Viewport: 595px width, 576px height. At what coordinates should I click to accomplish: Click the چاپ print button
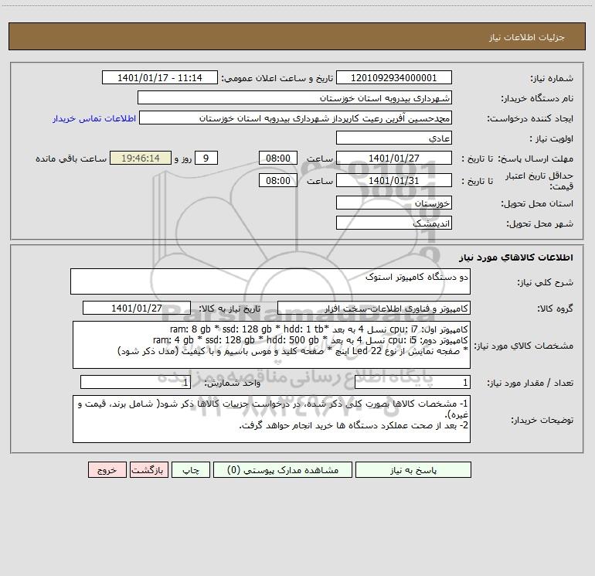click(191, 470)
